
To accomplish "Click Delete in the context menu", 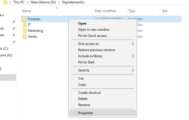I will tap(83, 99).
